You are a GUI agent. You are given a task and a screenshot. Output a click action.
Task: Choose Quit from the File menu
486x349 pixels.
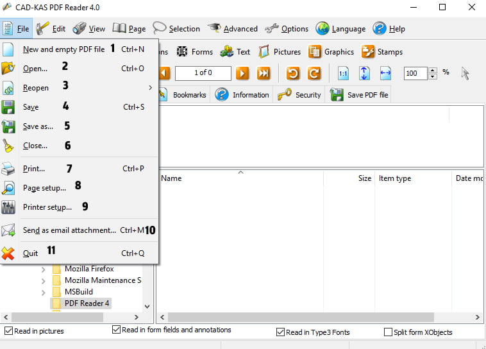click(80, 253)
